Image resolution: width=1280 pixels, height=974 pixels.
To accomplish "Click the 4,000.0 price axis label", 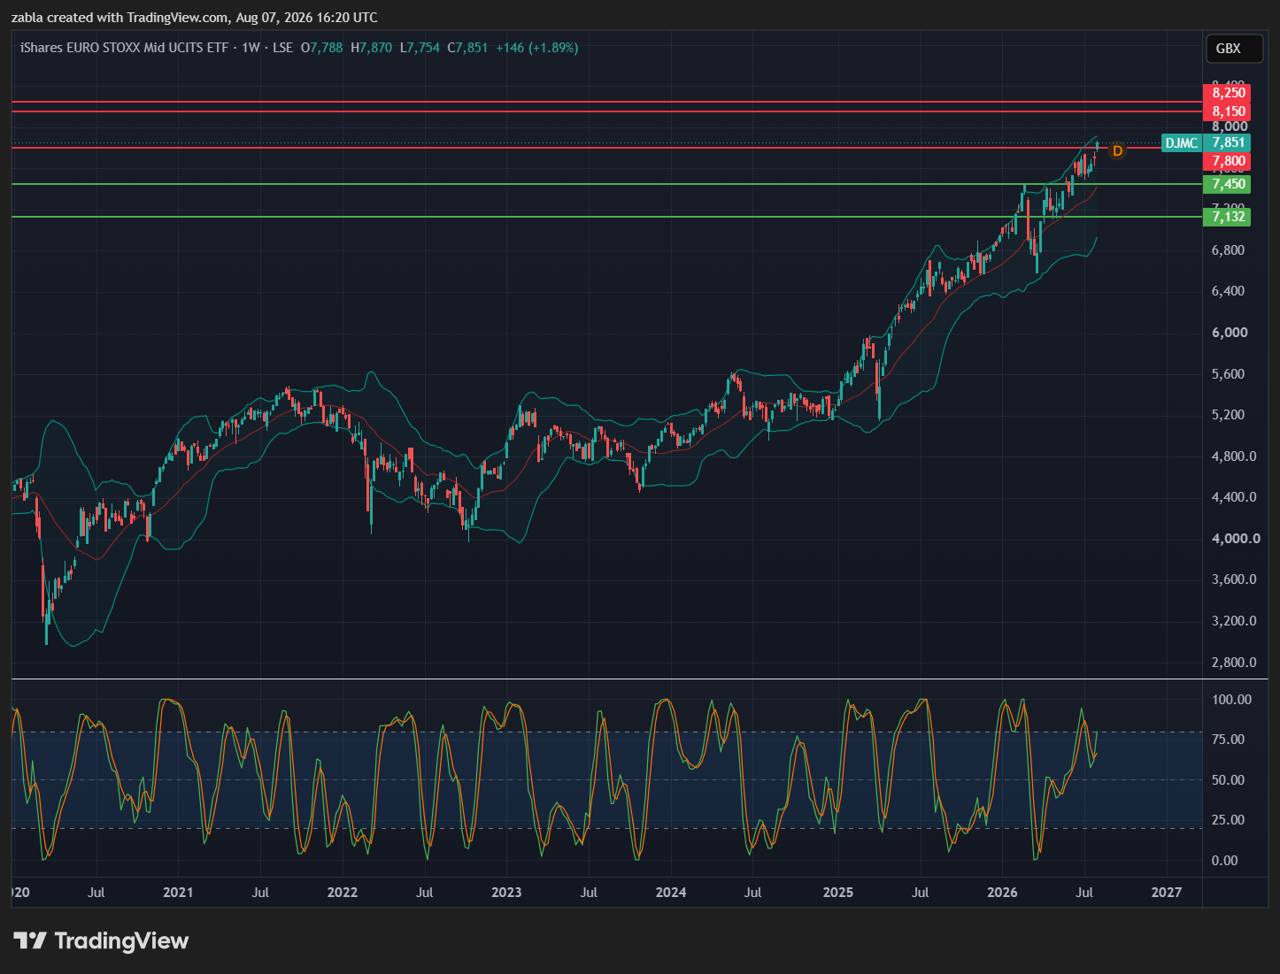I will 1236,539.
